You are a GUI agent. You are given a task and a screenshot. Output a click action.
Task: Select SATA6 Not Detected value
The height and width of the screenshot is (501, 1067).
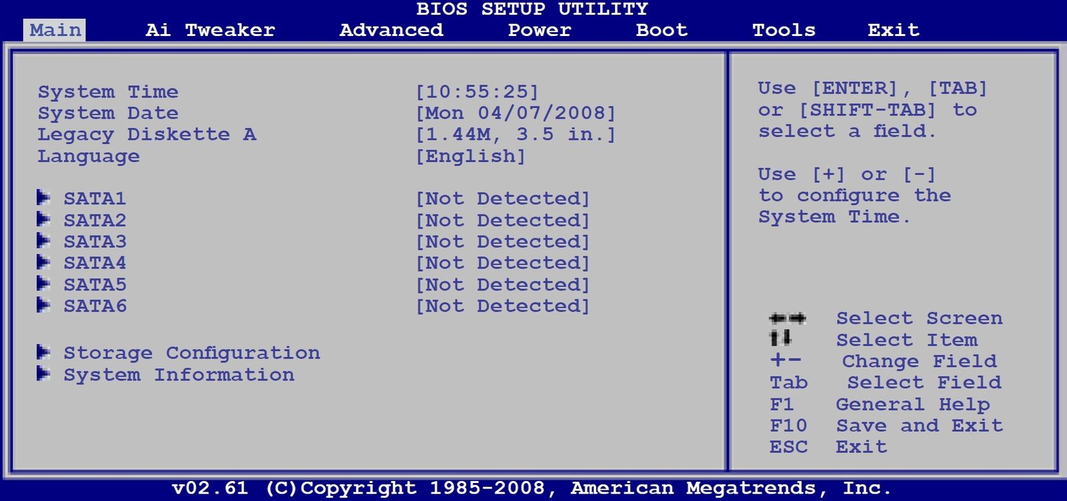pyautogui.click(x=503, y=306)
